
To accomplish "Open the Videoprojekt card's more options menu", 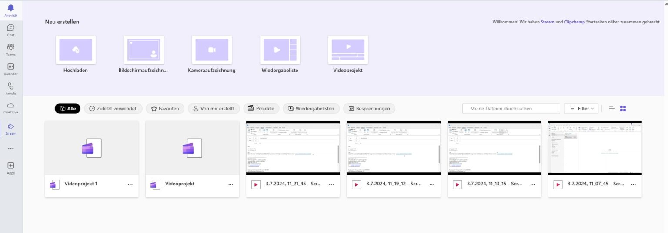I will coord(230,184).
